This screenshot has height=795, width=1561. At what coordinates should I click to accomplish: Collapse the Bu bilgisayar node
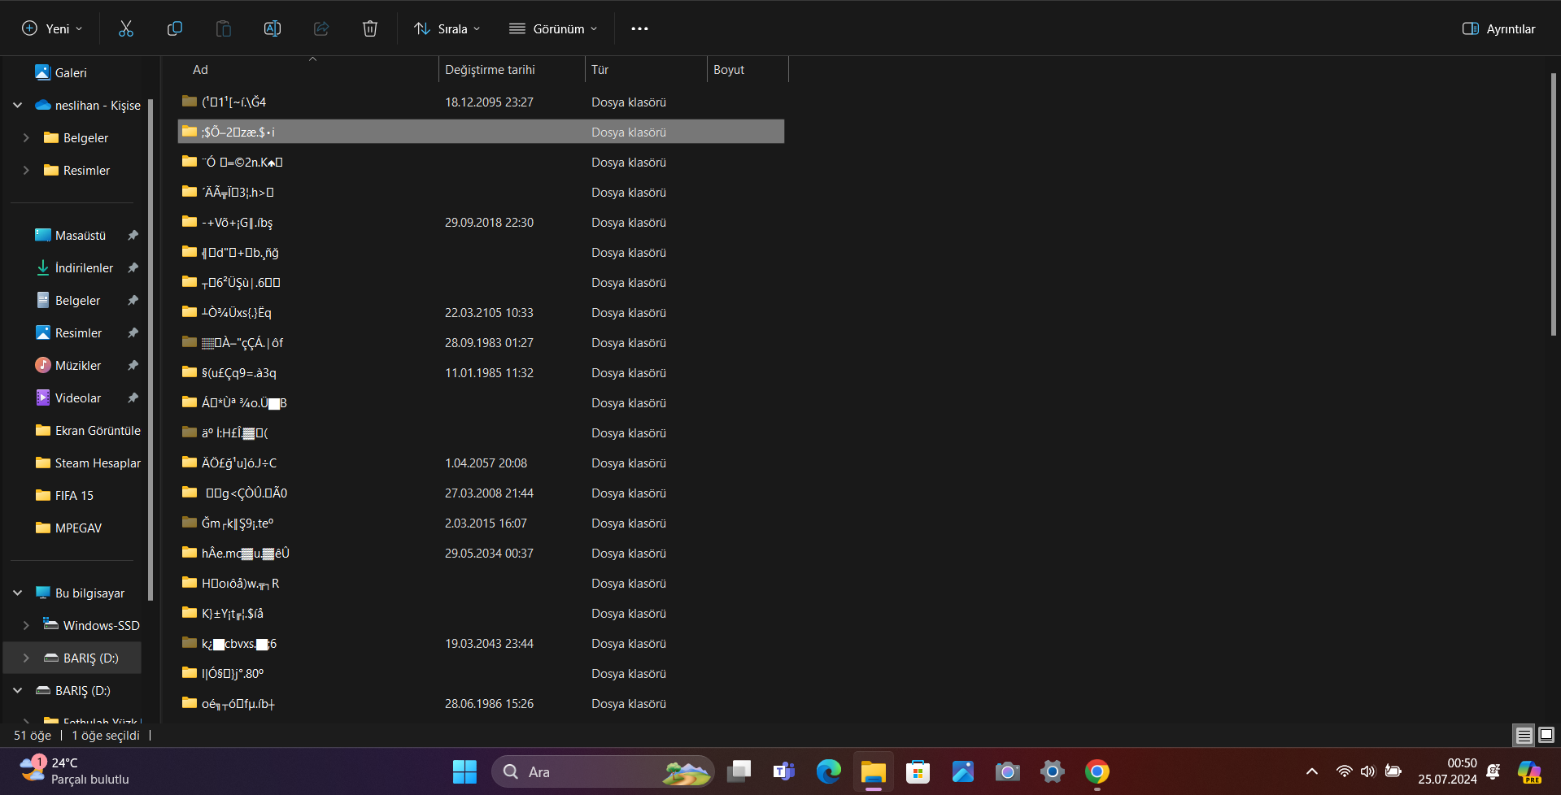click(x=17, y=593)
